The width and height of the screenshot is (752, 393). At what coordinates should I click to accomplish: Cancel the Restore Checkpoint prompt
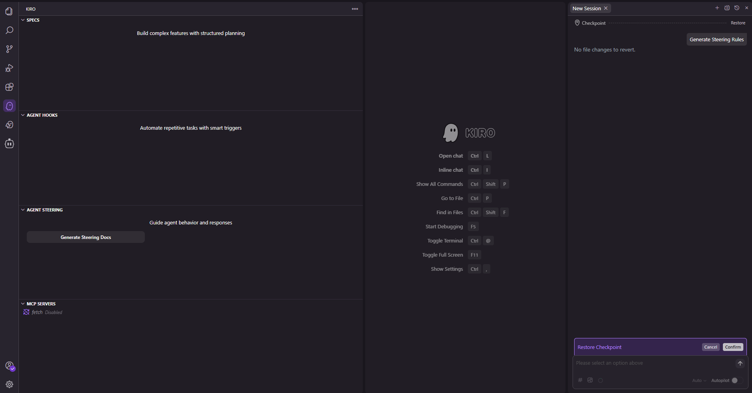(x=710, y=347)
